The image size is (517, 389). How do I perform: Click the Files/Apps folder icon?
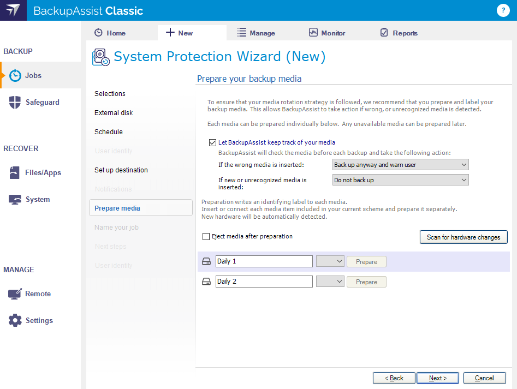point(15,172)
